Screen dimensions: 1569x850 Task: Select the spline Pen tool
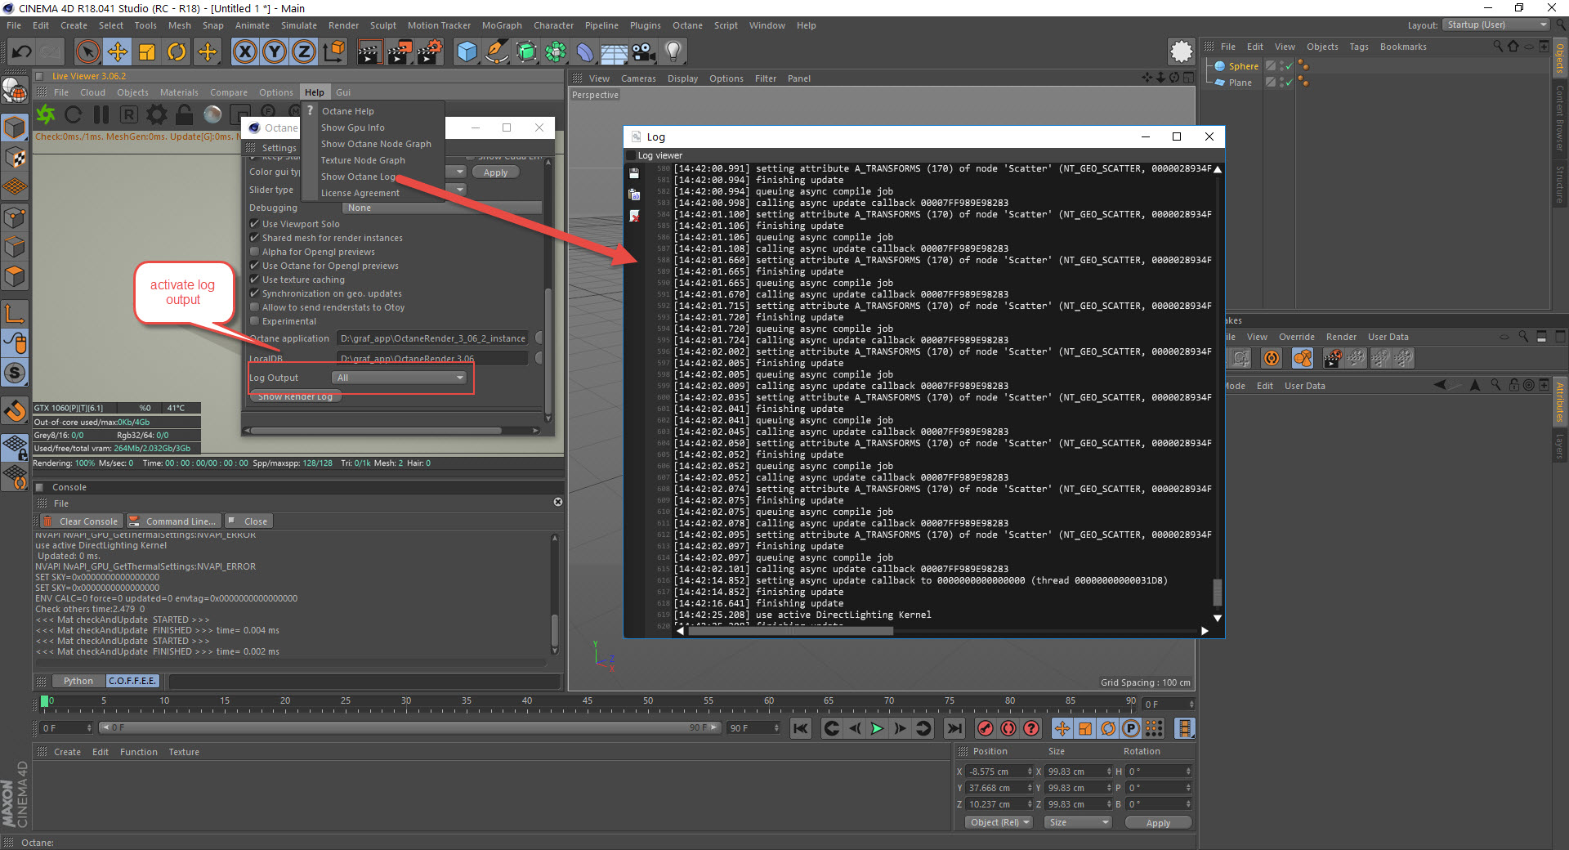[496, 51]
